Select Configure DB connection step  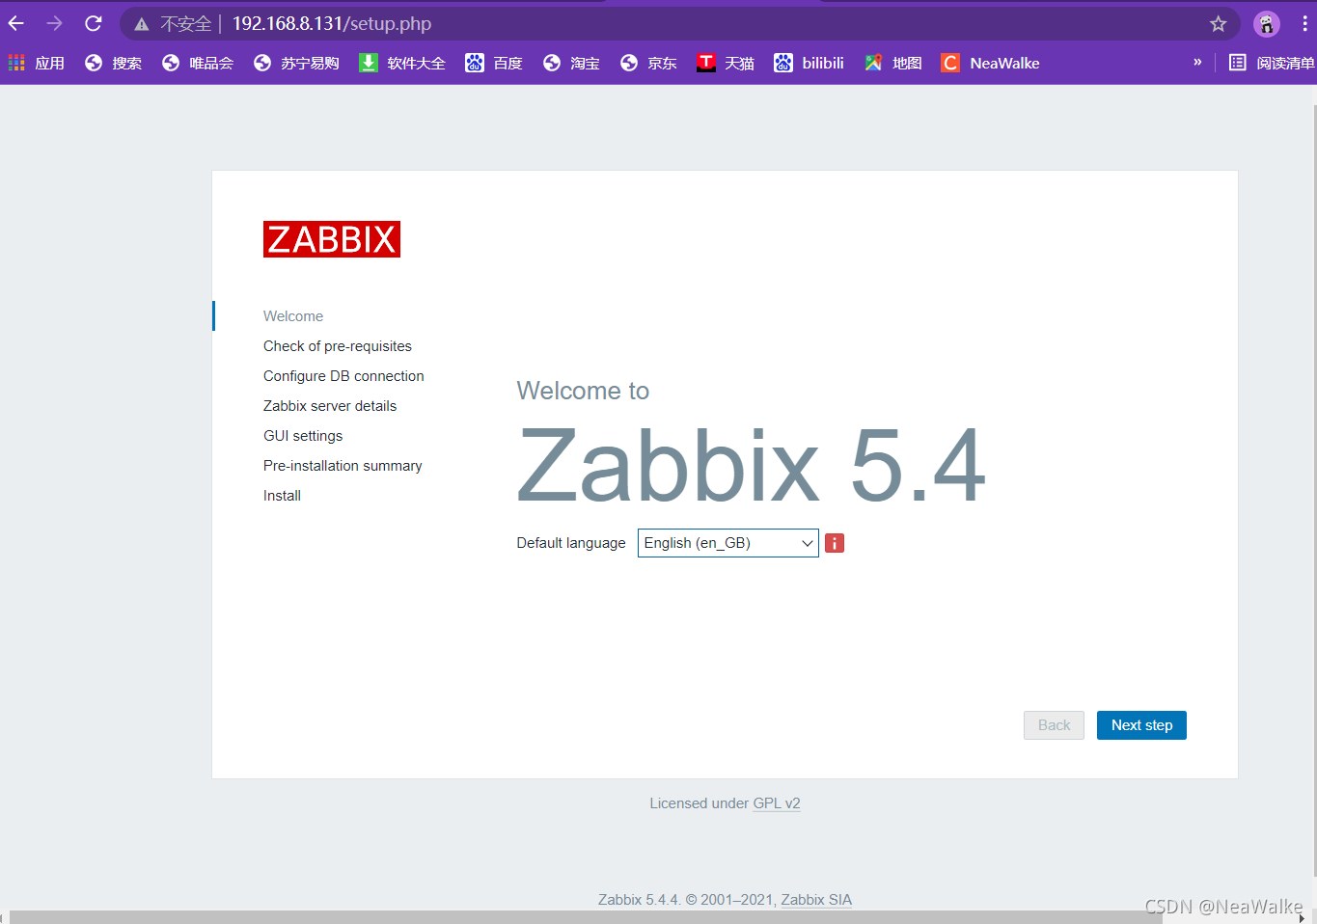point(343,376)
